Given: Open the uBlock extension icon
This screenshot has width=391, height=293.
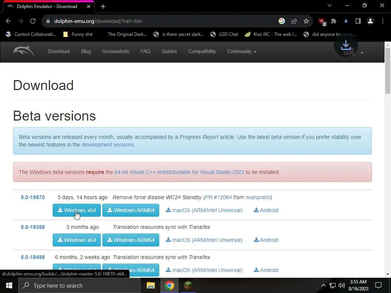Looking at the screenshot, I should [x=322, y=22].
